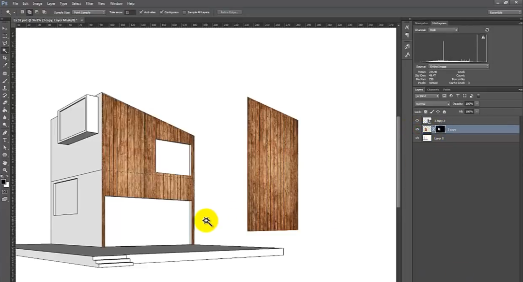Click the layer mask thumbnail of 3 copy
This screenshot has width=523, height=282.
pyautogui.click(x=440, y=129)
